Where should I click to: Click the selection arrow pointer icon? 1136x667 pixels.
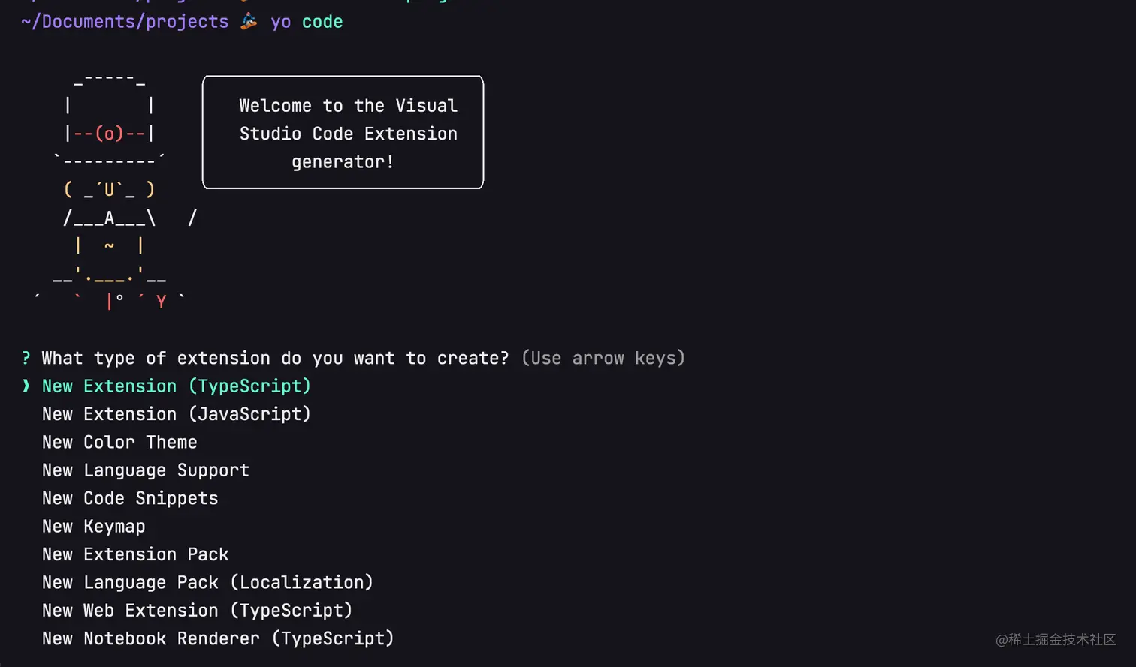tap(26, 386)
